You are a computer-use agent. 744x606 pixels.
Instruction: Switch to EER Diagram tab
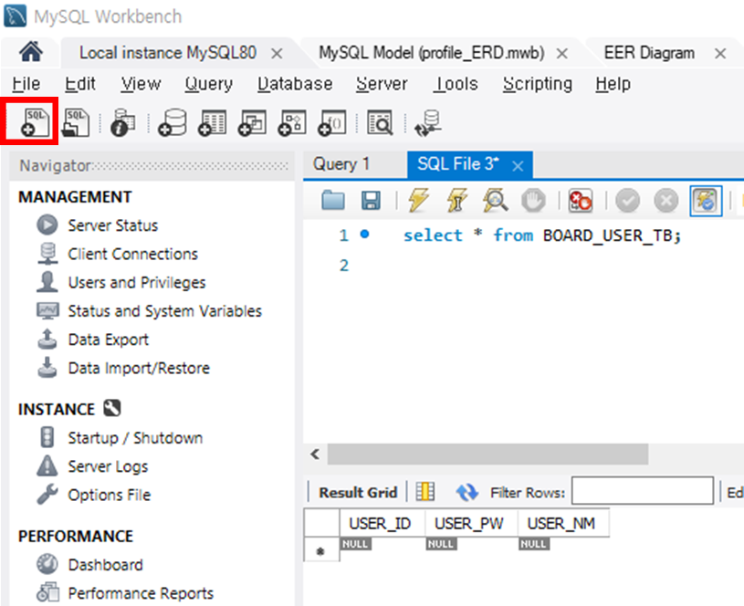click(649, 53)
